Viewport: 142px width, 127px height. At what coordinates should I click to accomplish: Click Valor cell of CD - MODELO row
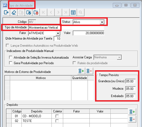[x=100, y=116]
